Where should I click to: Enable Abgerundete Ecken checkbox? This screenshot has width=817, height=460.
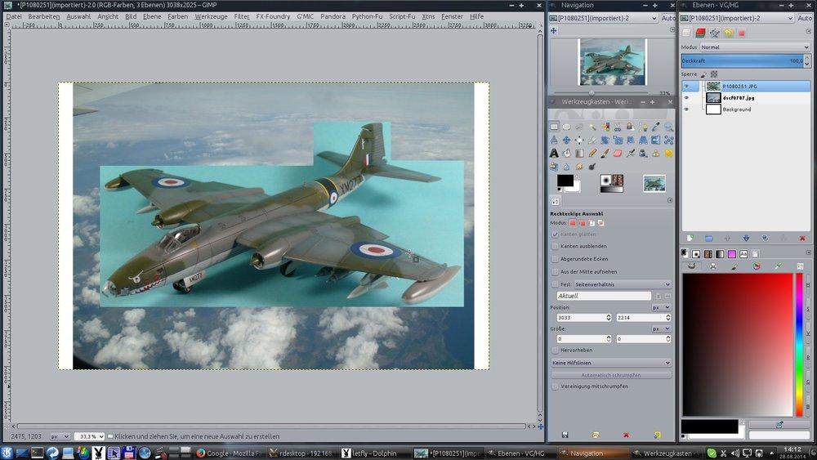click(x=555, y=259)
